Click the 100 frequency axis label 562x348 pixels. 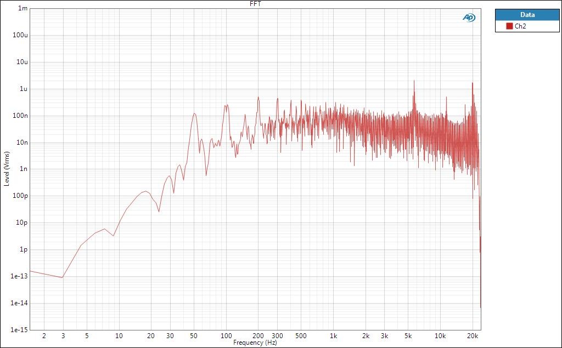226,336
